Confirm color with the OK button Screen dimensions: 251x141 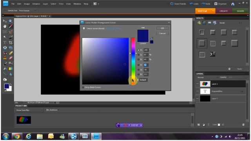click(162, 28)
